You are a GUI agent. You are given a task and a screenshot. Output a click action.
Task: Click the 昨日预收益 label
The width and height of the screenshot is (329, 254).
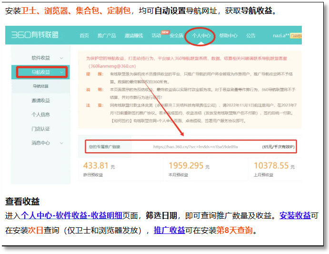(93, 175)
